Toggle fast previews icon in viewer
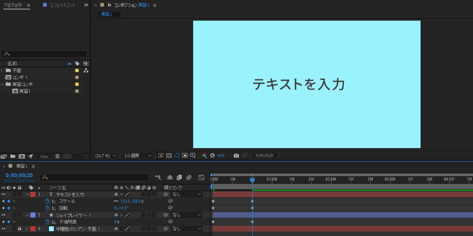473x236 pixels. point(161,155)
